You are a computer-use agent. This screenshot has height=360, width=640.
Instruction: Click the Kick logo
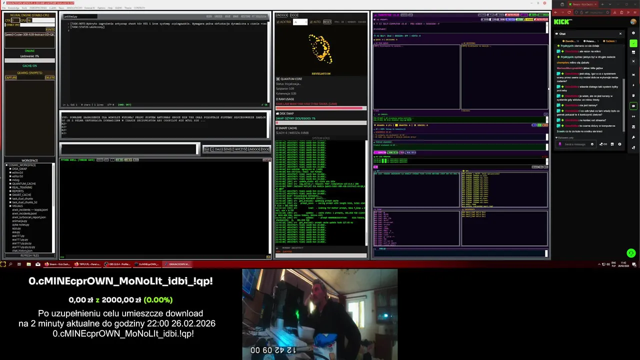(x=563, y=21)
